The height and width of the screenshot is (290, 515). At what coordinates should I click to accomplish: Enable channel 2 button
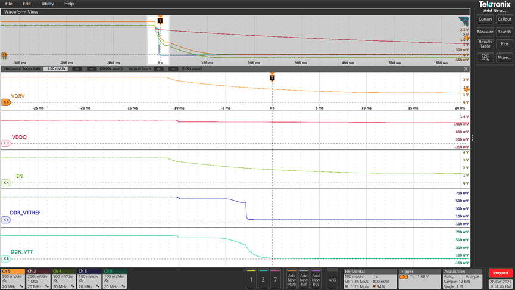click(263, 279)
